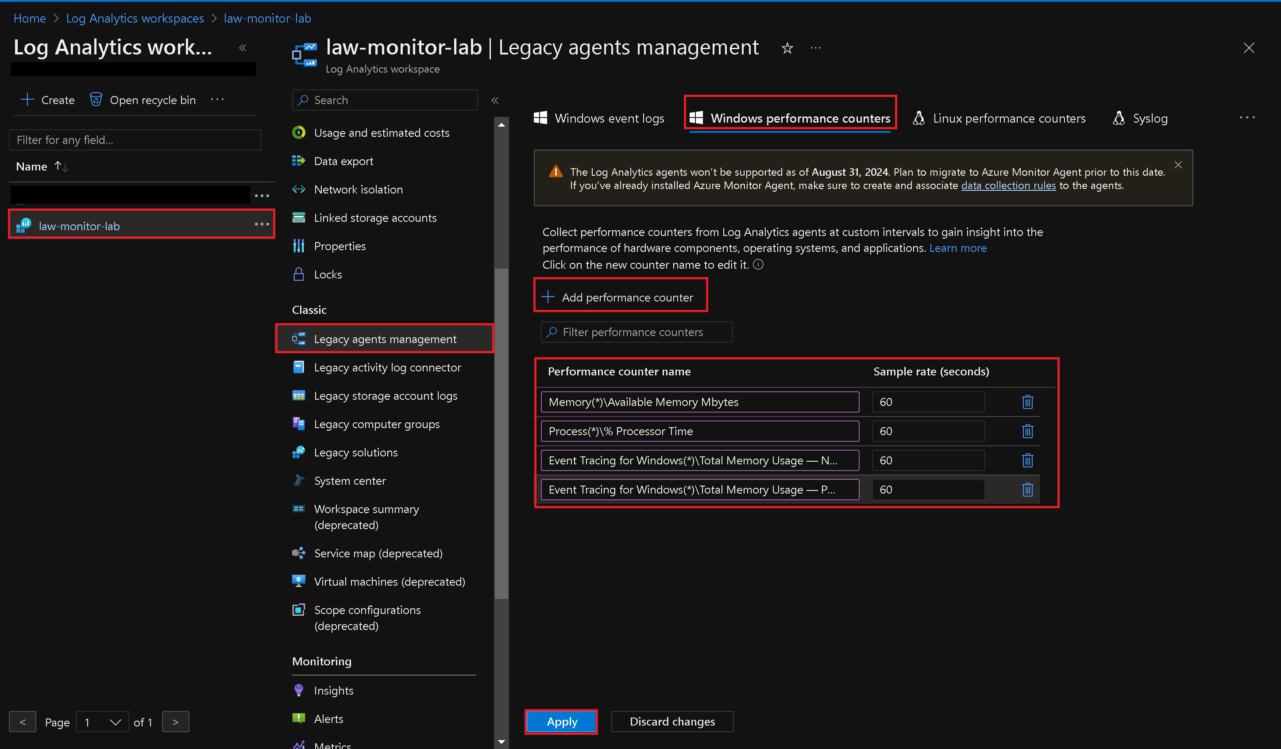Open the page number dropdown
The image size is (1281, 749).
102,722
